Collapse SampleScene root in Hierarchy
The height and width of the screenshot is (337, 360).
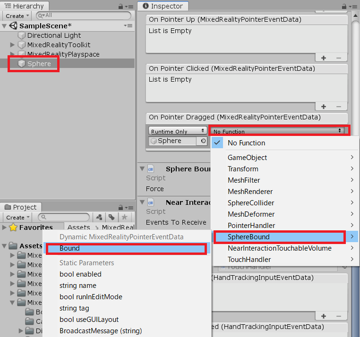point(4,26)
